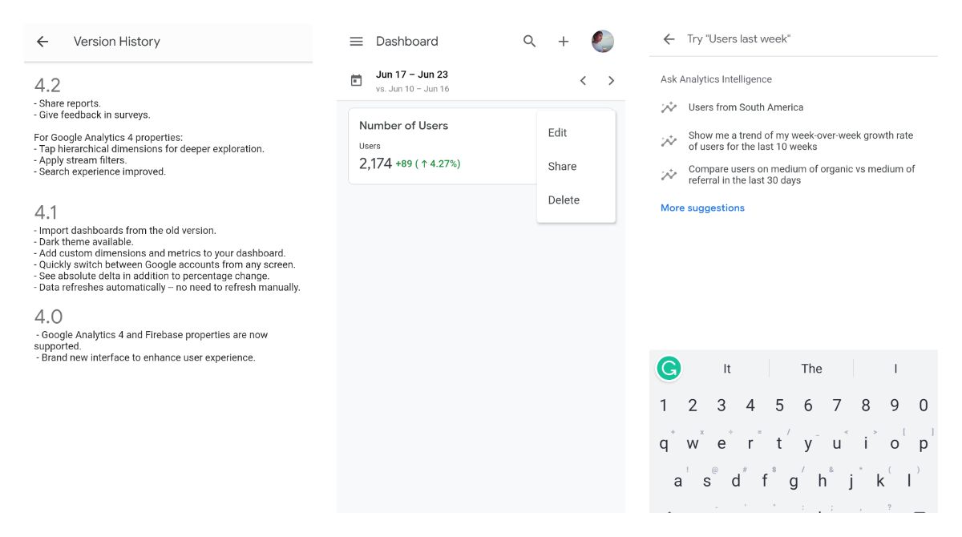Tap the l key on keyboard
Viewport: 962px width, 537px height.
coord(909,481)
